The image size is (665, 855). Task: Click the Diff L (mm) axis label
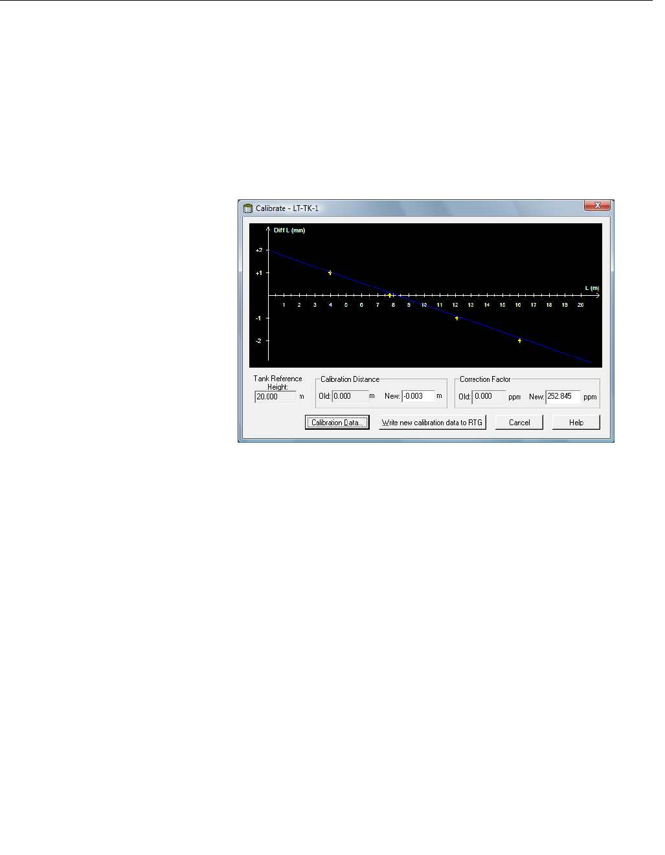coord(289,230)
